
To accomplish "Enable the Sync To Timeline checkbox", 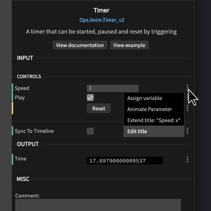I will click(x=90, y=131).
